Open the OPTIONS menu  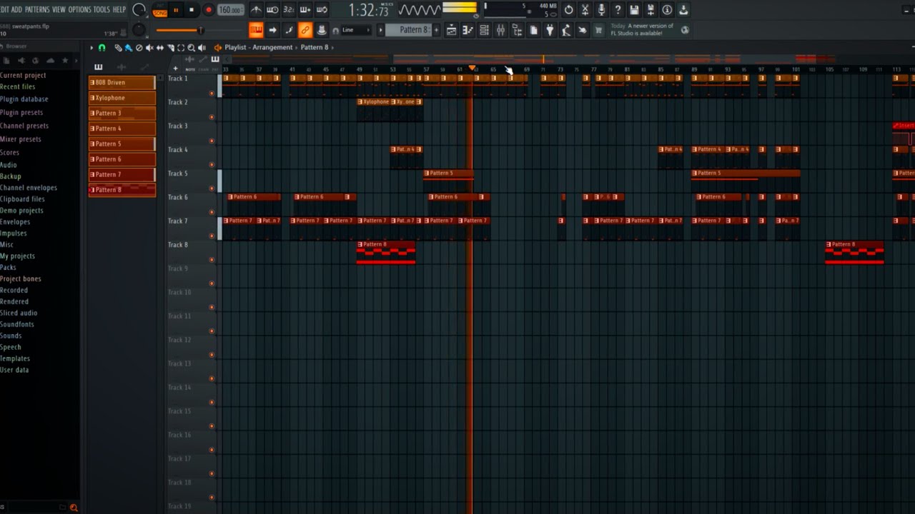pyautogui.click(x=79, y=9)
